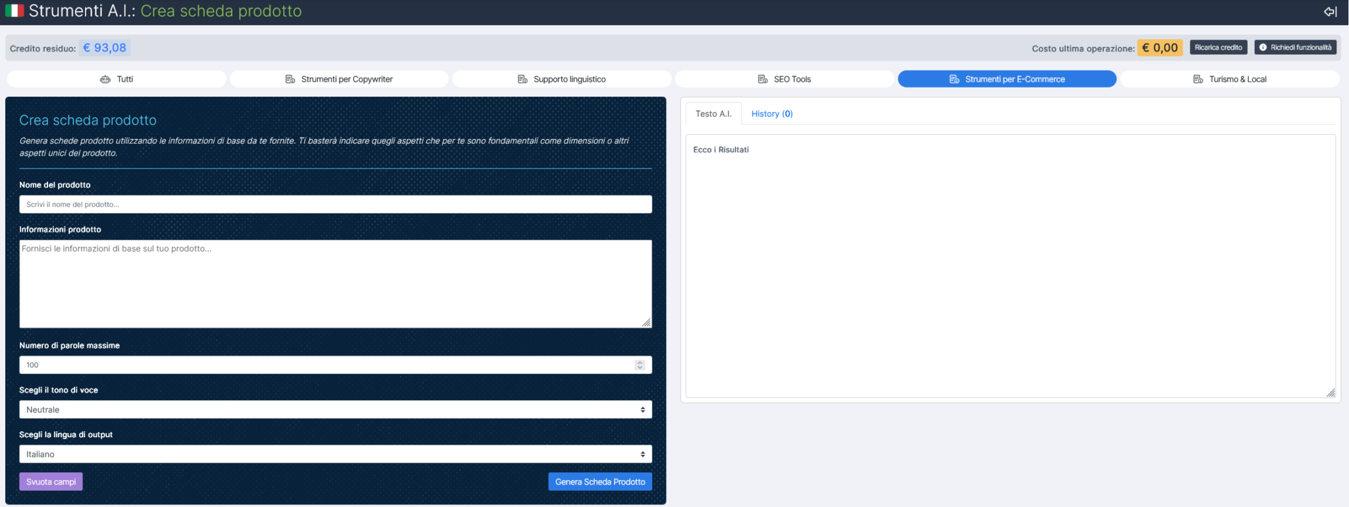Click Genera Scheda Prodotto button
The height and width of the screenshot is (507, 1349).
pyautogui.click(x=600, y=481)
